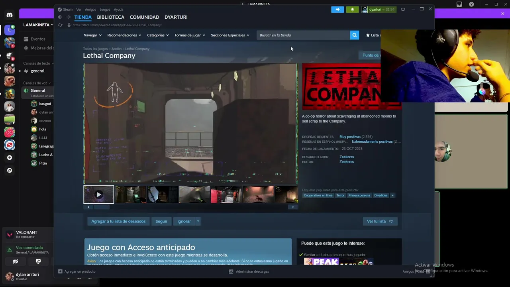510x287 pixels.
Task: Collapse Canales de texto category
Action: (x=38, y=63)
